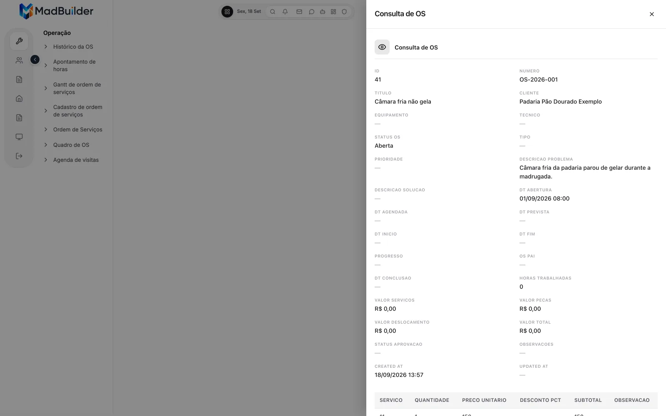The width and height of the screenshot is (666, 416).
Task: Click the R$ 0,00 under Valor Total
Action: tap(530, 331)
